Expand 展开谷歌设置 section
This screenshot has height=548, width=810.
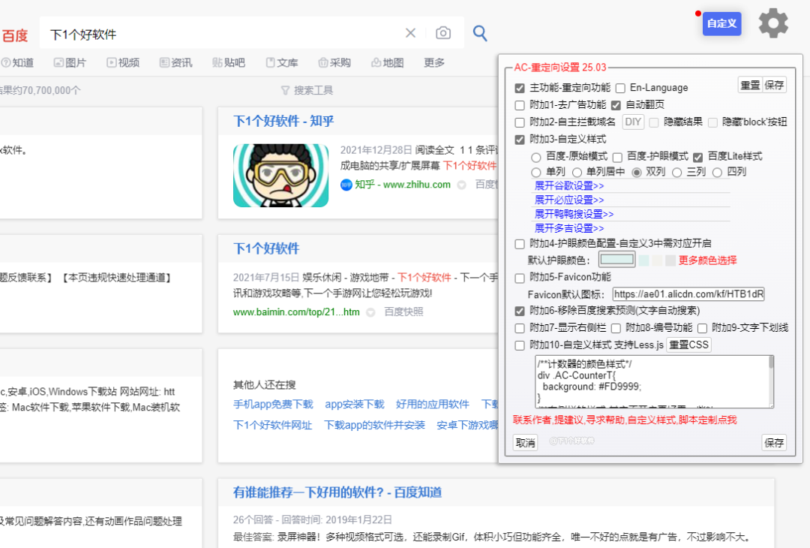point(568,185)
